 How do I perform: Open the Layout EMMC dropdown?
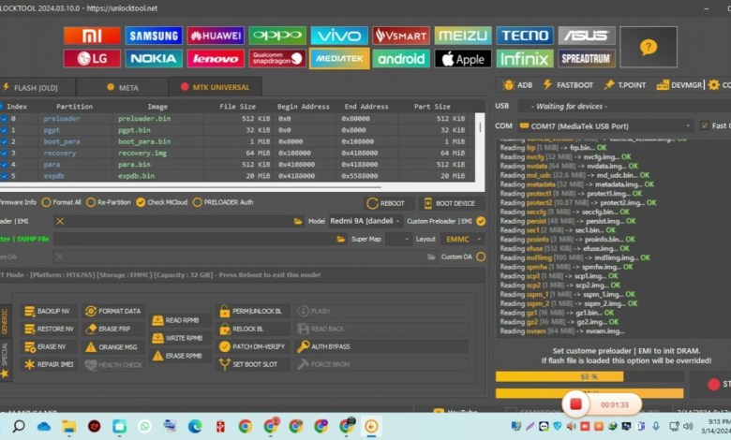click(463, 239)
